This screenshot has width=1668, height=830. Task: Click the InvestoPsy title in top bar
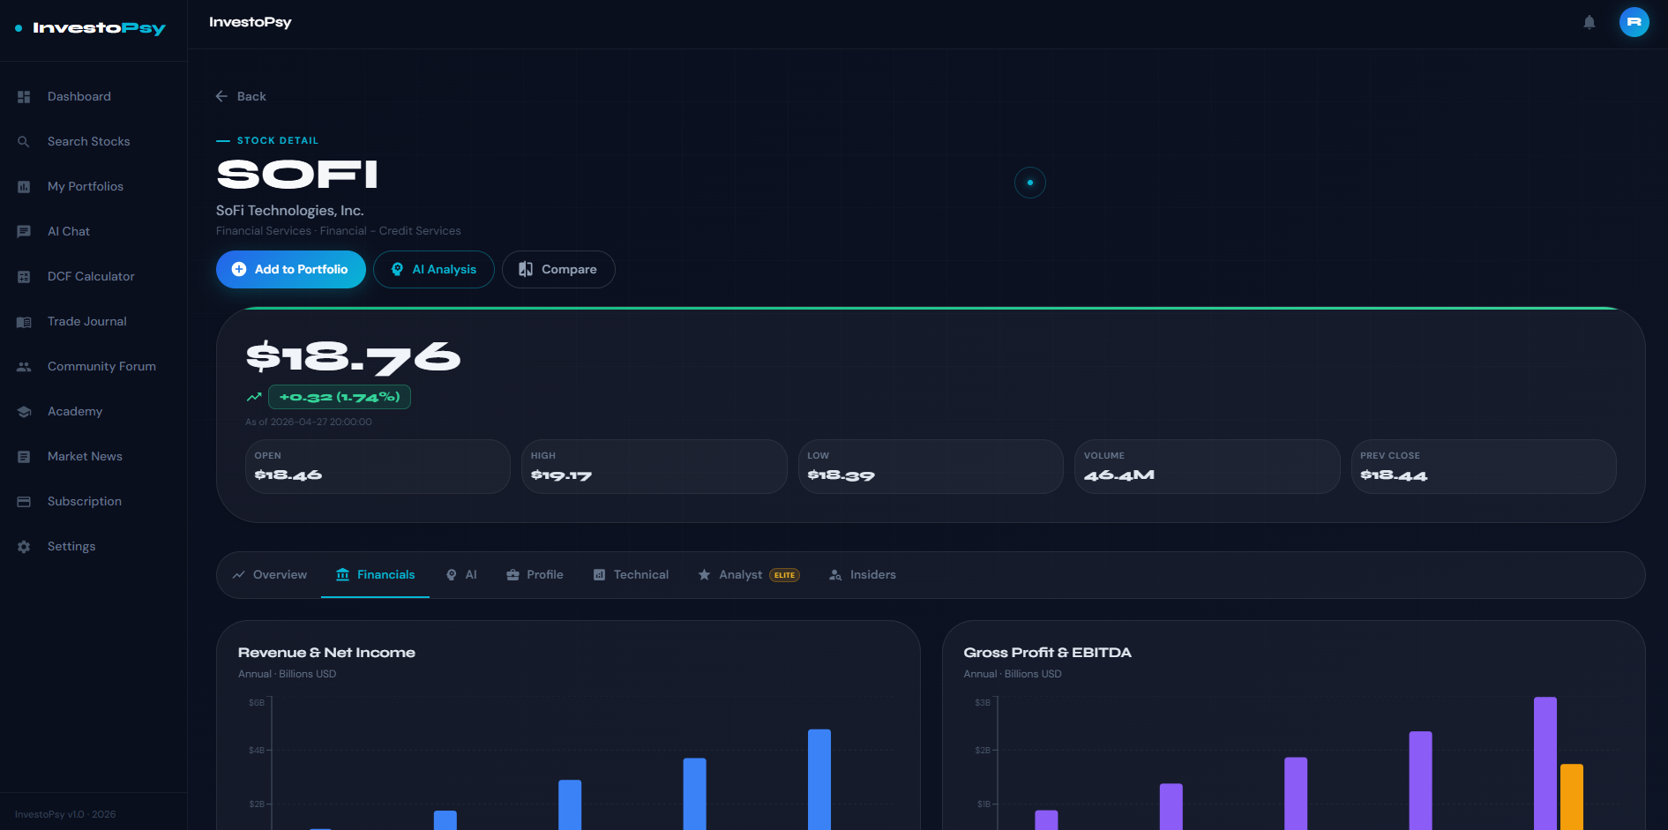click(x=251, y=22)
